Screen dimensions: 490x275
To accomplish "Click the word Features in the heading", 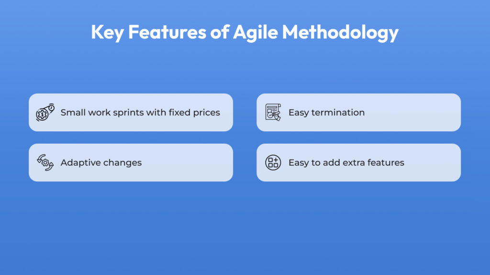I will coord(167,32).
